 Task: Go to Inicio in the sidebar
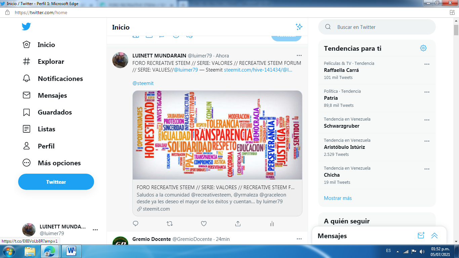pyautogui.click(x=46, y=45)
